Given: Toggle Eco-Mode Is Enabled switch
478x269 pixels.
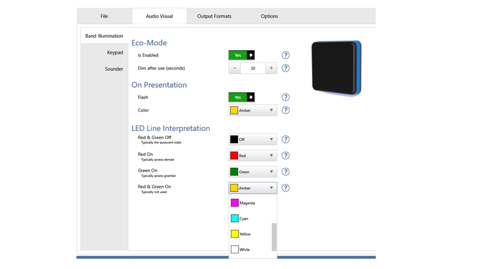Looking at the screenshot, I should pos(242,55).
